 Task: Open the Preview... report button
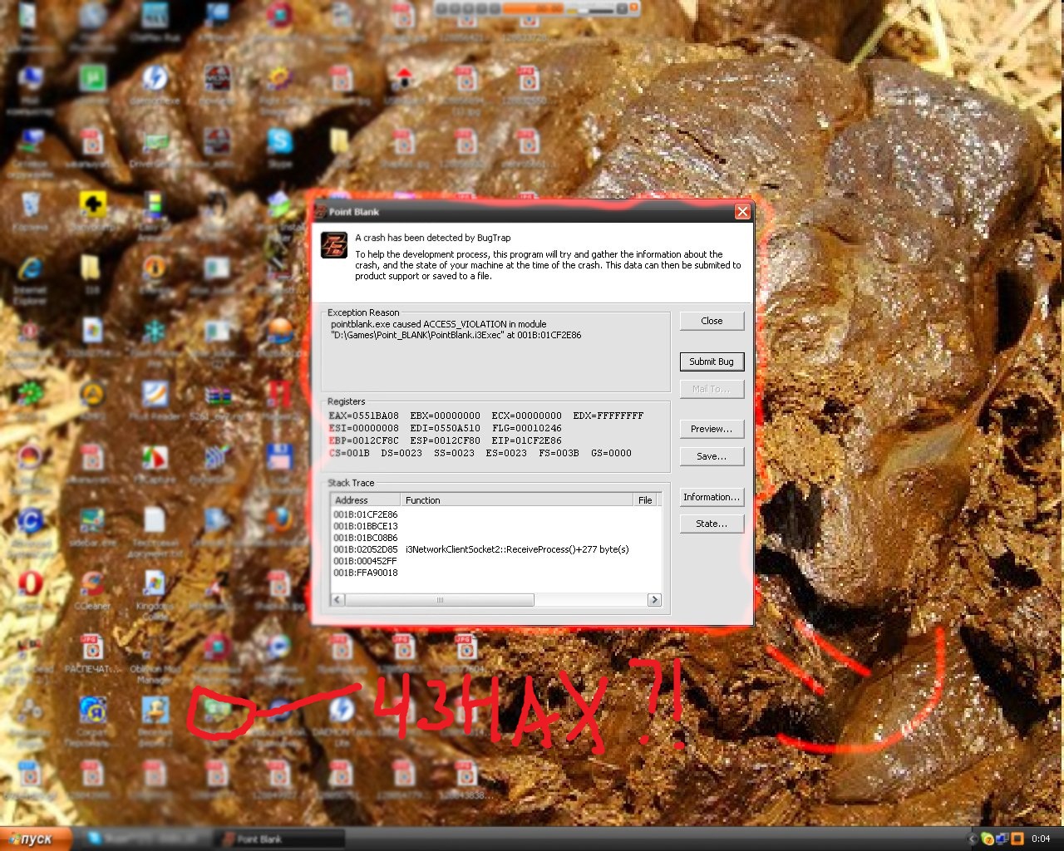coord(711,429)
